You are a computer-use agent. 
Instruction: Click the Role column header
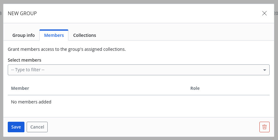point(195,88)
